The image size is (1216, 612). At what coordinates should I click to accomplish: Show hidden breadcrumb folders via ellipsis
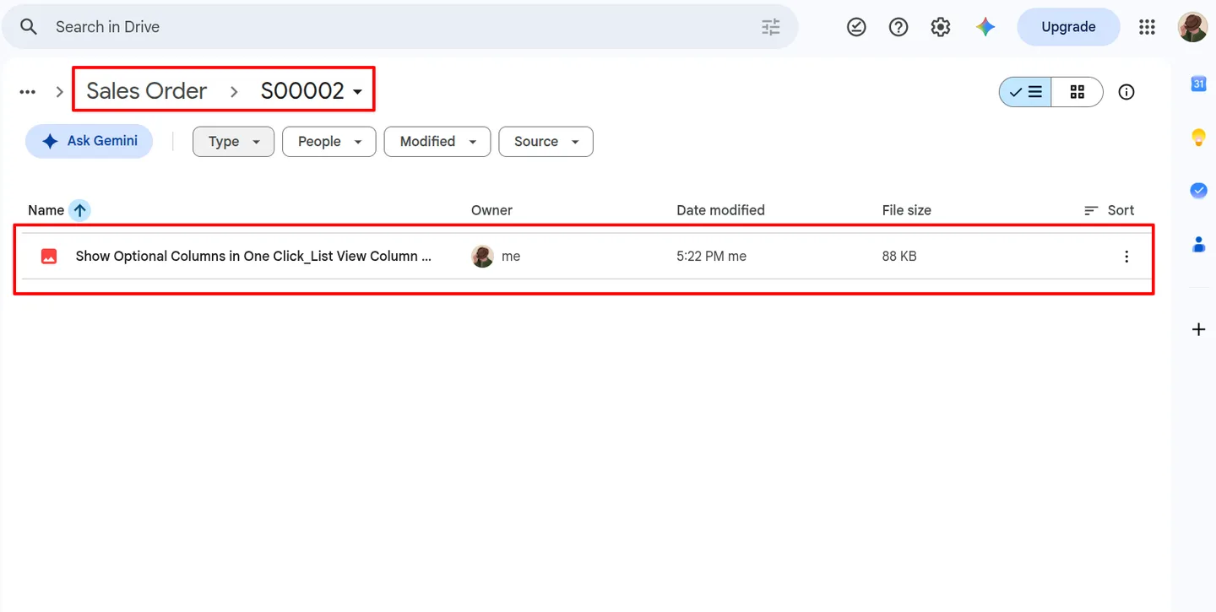point(28,92)
